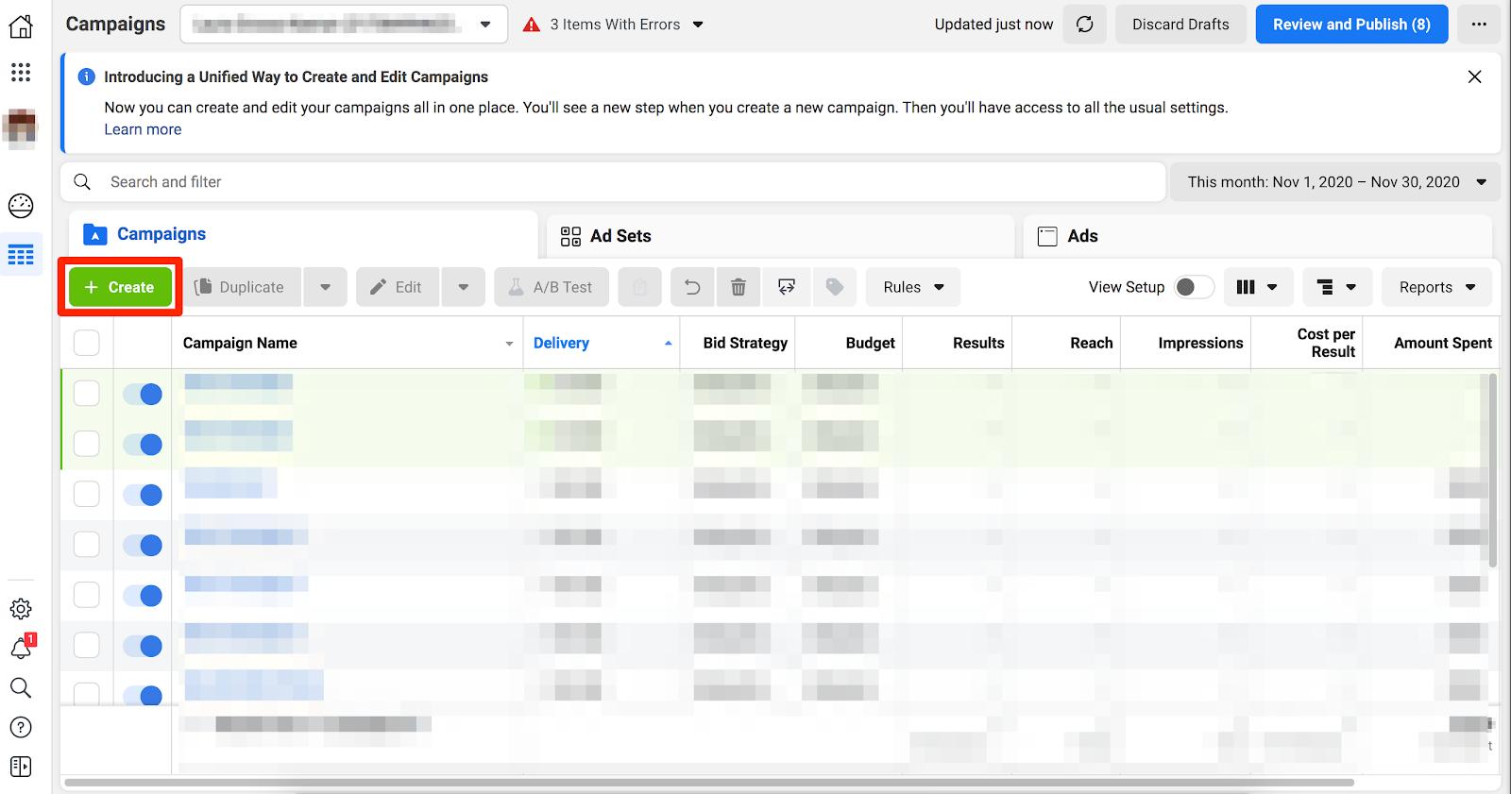1511x794 pixels.
Task: Click the Edit button
Action: click(398, 287)
